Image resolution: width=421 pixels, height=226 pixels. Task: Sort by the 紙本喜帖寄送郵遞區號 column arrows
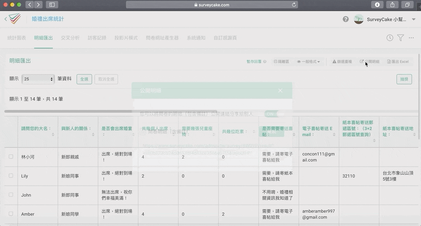[374, 140]
